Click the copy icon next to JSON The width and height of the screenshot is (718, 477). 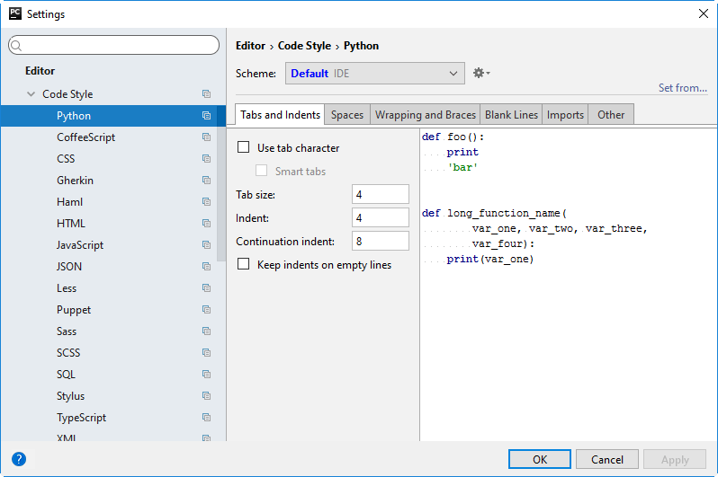(x=206, y=267)
